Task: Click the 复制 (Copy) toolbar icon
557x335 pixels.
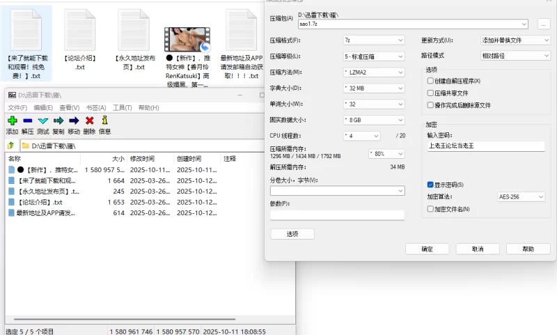Action: pyautogui.click(x=58, y=121)
